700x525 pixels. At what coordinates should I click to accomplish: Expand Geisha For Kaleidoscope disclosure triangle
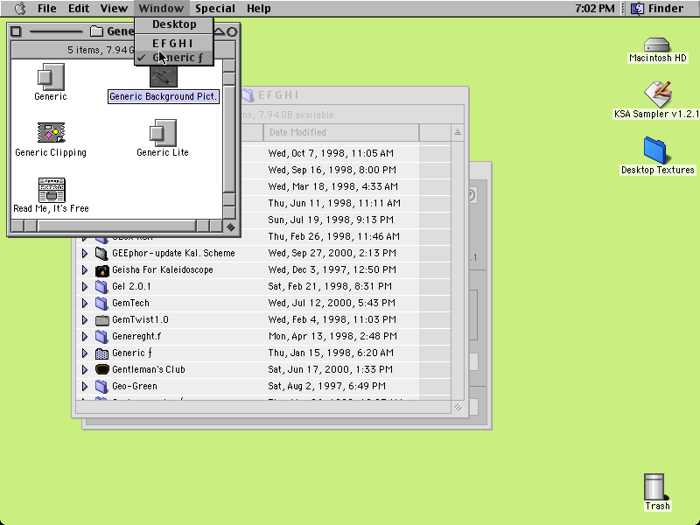click(84, 270)
